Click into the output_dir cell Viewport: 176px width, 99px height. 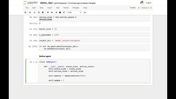coord(94,41)
